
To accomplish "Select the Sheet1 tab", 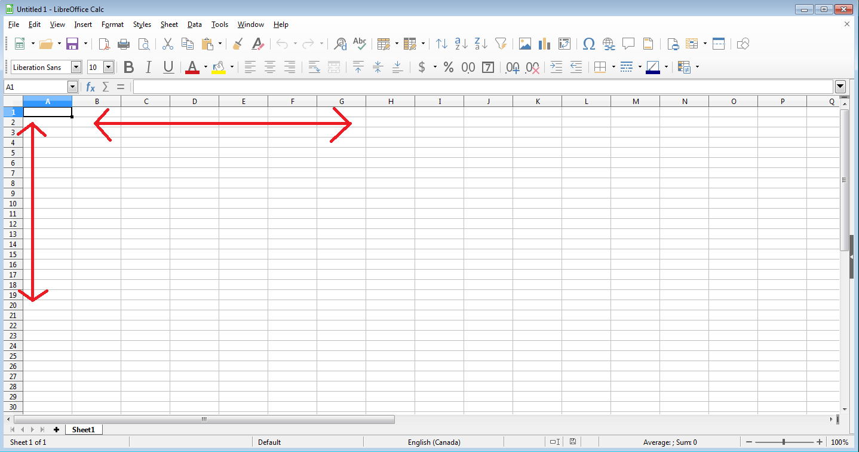I will tap(84, 429).
